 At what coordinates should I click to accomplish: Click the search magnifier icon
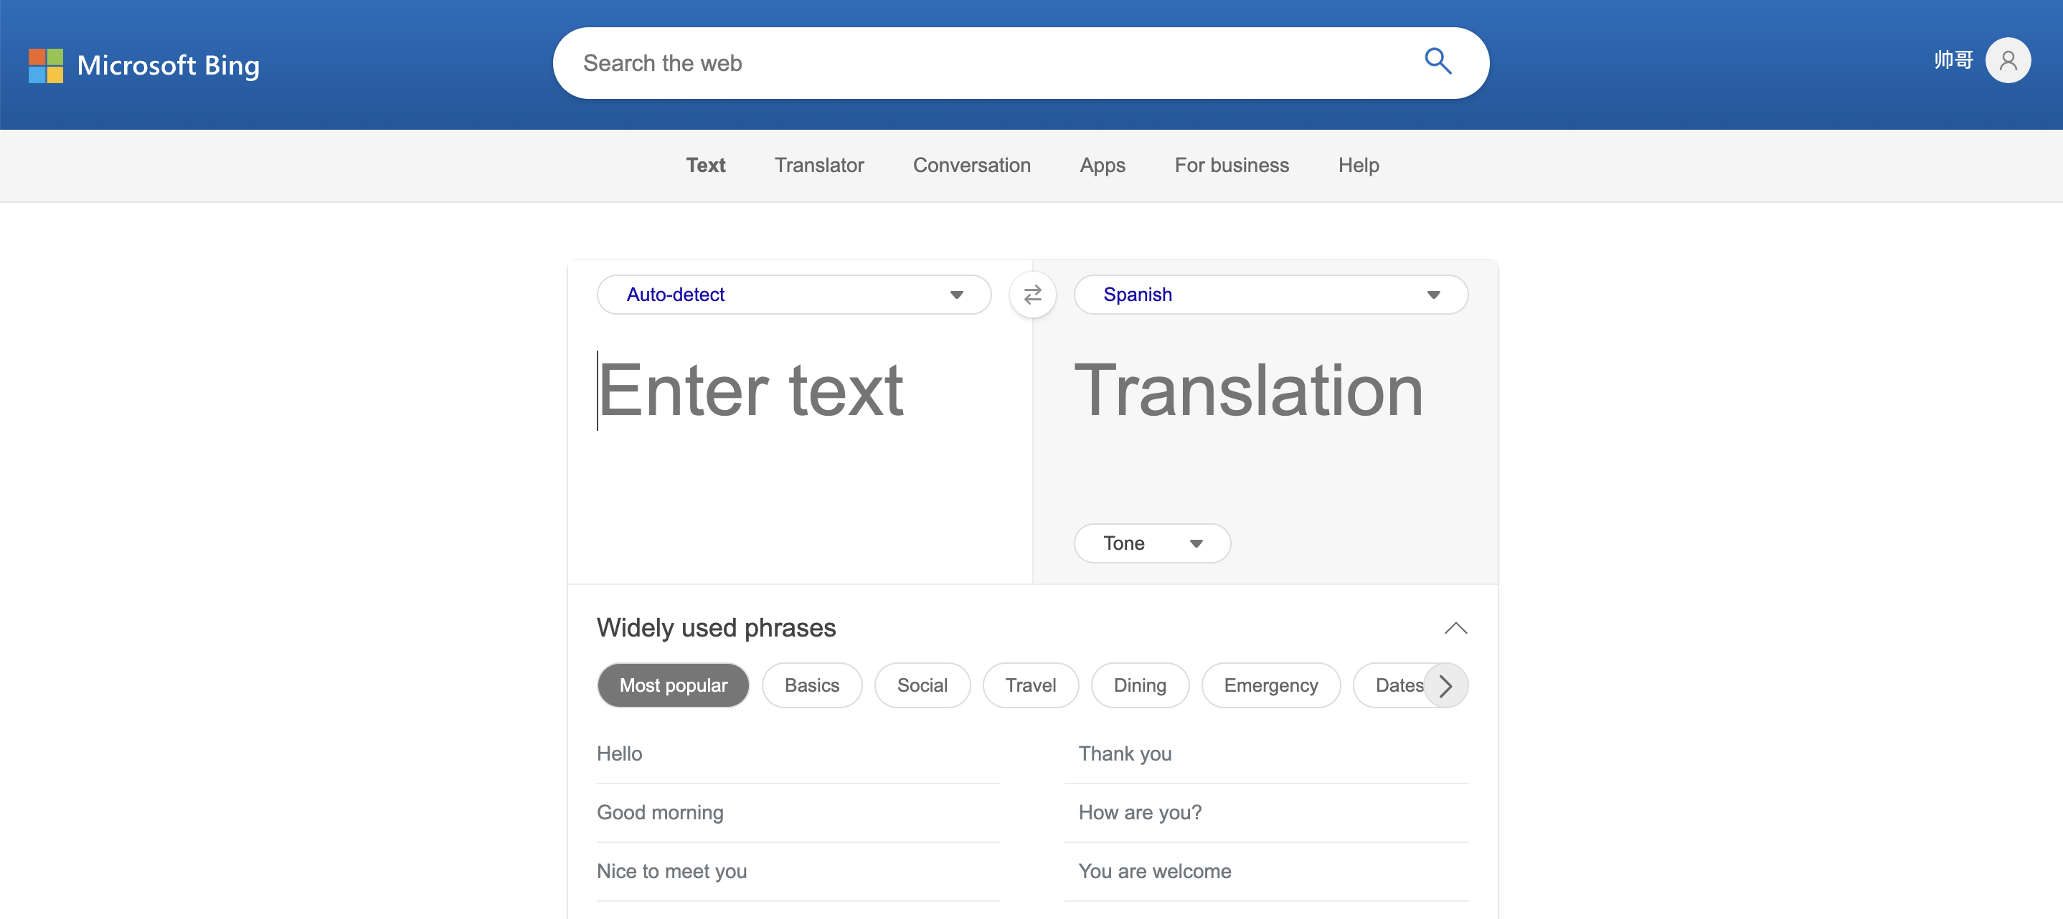1438,62
